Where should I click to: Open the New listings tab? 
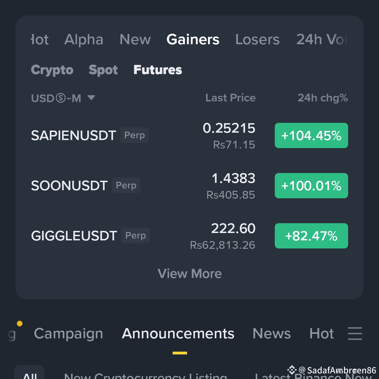coord(135,39)
